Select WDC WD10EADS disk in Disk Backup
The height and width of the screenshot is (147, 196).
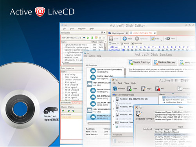(x=99, y=111)
